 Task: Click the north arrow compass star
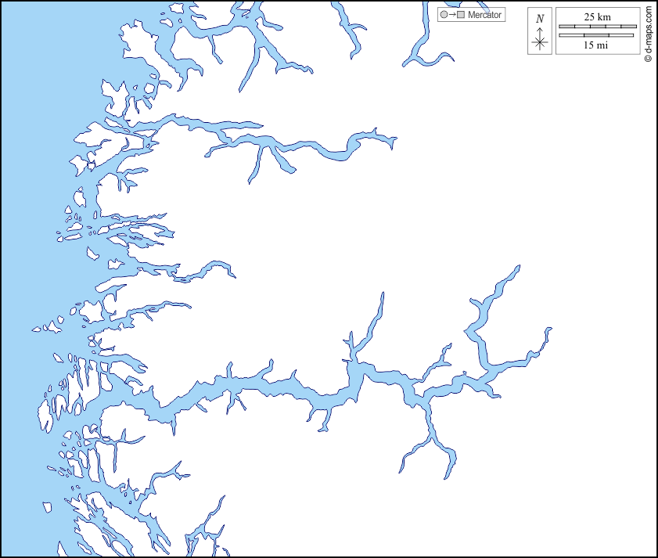point(539,42)
